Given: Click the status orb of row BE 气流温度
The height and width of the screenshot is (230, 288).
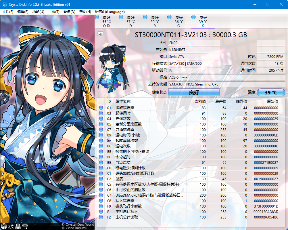Looking at the screenshot, I should [x=101, y=162].
